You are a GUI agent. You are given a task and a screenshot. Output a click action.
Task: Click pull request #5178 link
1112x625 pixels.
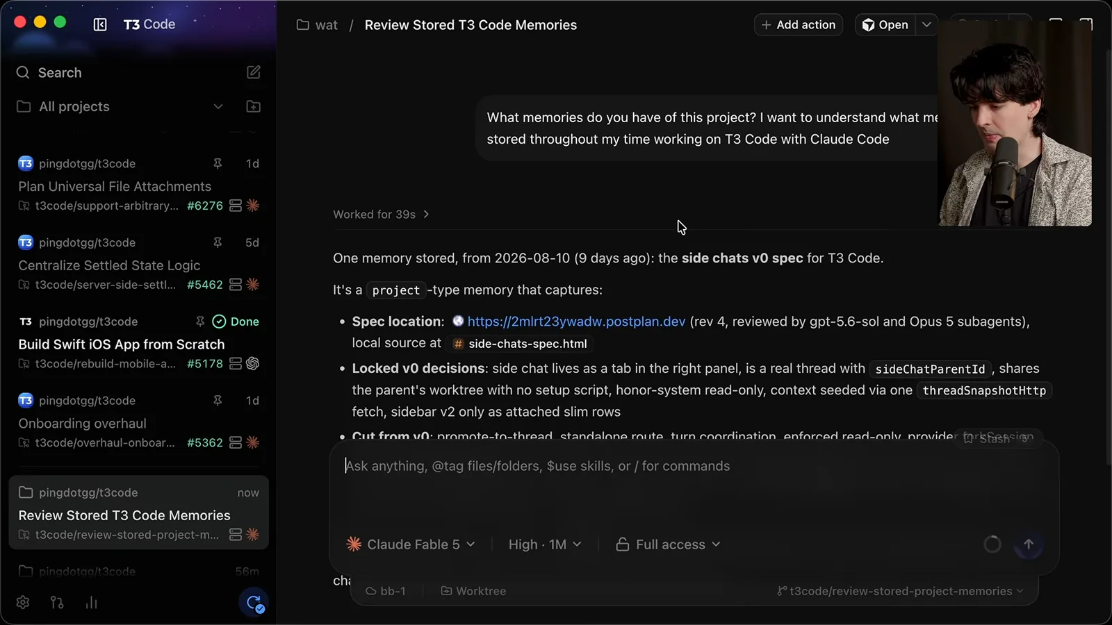(x=205, y=363)
